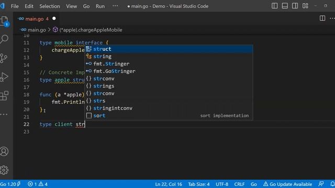
Task: Click interface icon beside fmt.Stringer
Action: pyautogui.click(x=88, y=64)
